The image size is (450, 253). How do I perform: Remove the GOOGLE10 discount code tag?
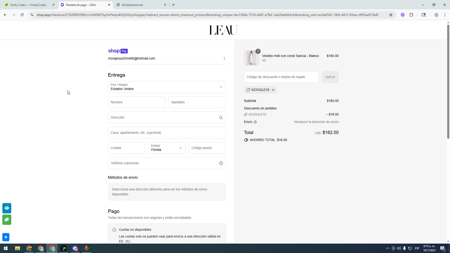[273, 90]
